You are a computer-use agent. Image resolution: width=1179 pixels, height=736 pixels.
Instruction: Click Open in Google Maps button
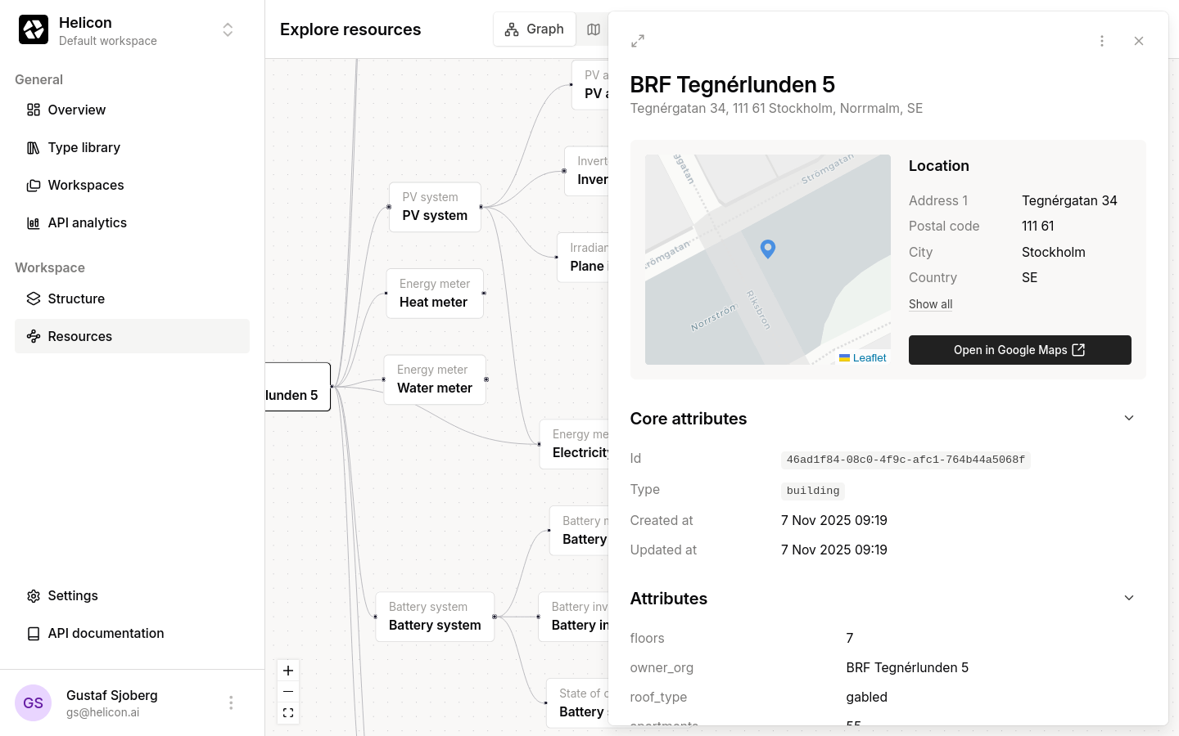[1019, 350]
